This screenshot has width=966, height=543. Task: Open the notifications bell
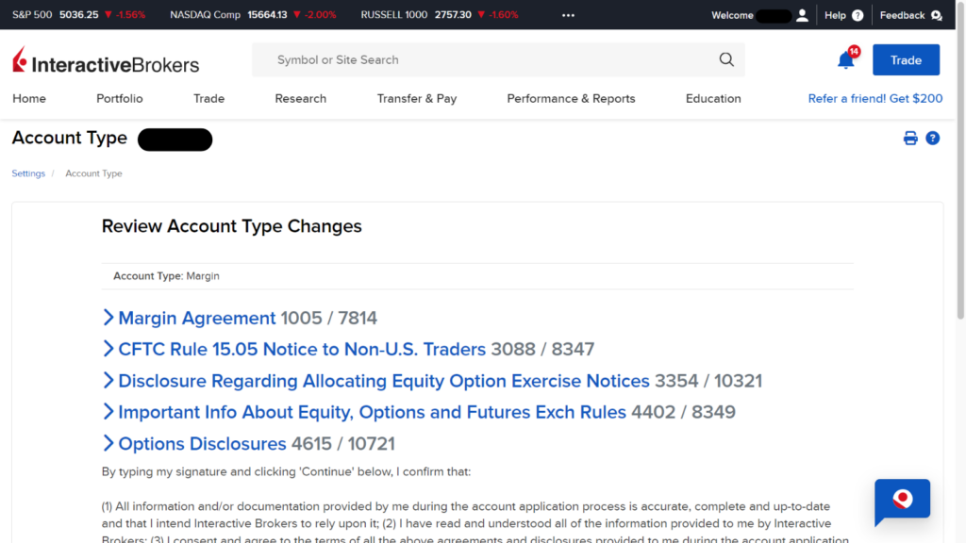pyautogui.click(x=846, y=59)
